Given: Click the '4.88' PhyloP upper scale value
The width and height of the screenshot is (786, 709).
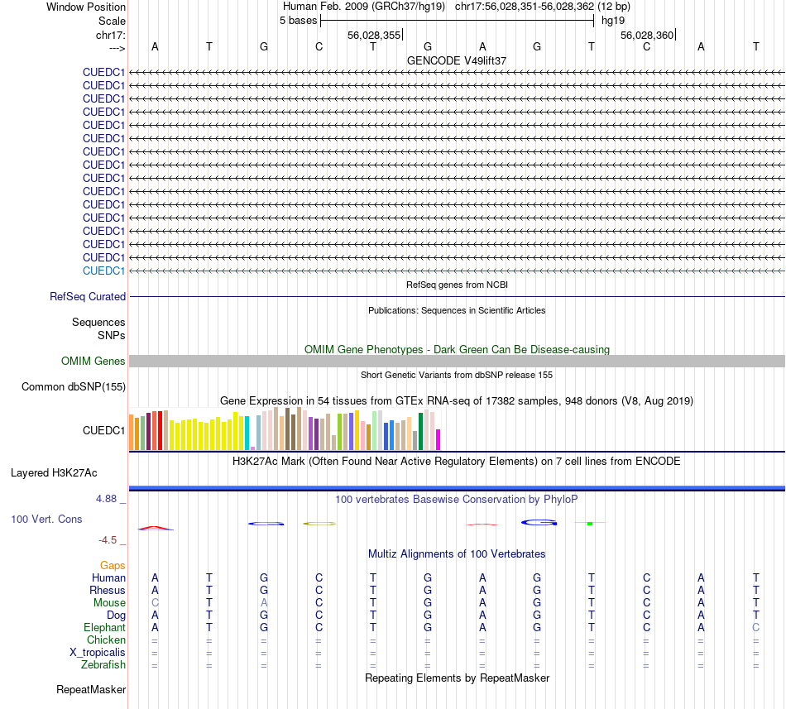Looking at the screenshot, I should point(106,499).
